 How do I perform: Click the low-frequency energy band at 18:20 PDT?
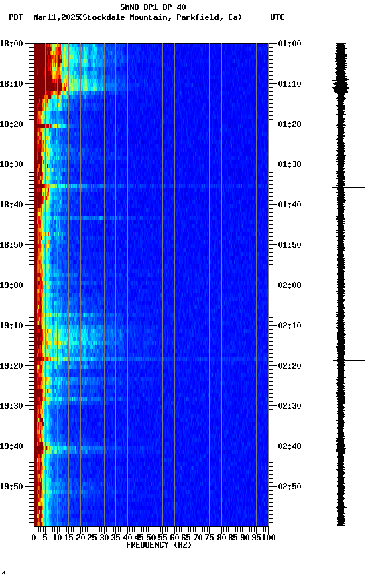[x=54, y=126]
